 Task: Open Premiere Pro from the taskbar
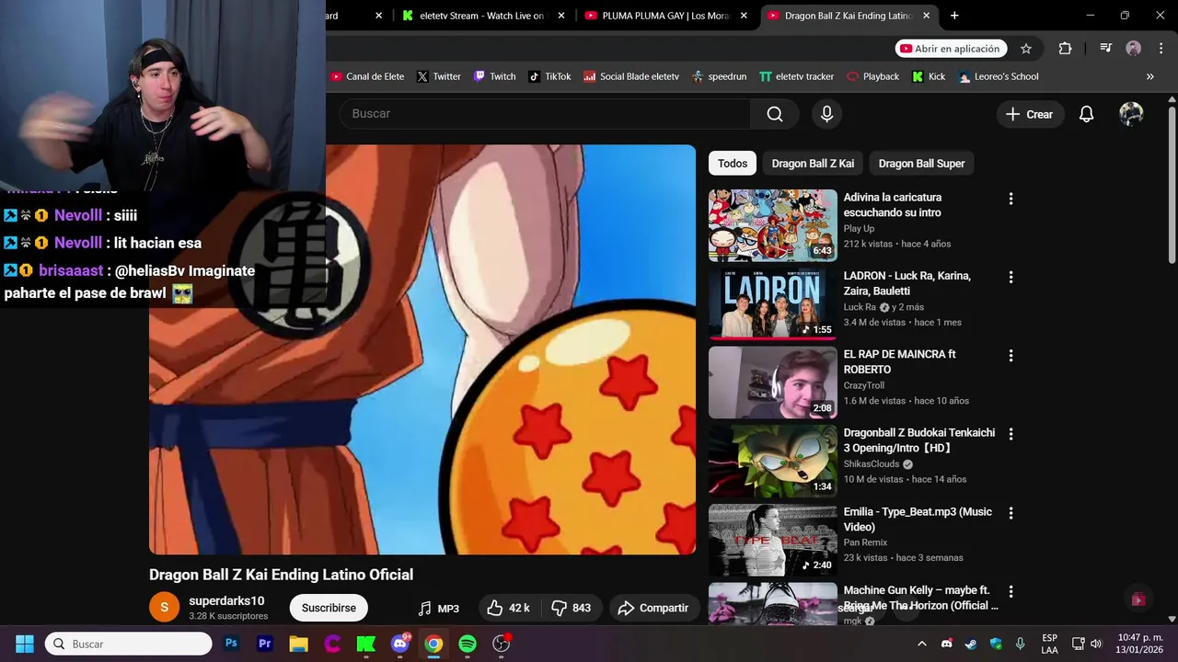[x=265, y=644]
